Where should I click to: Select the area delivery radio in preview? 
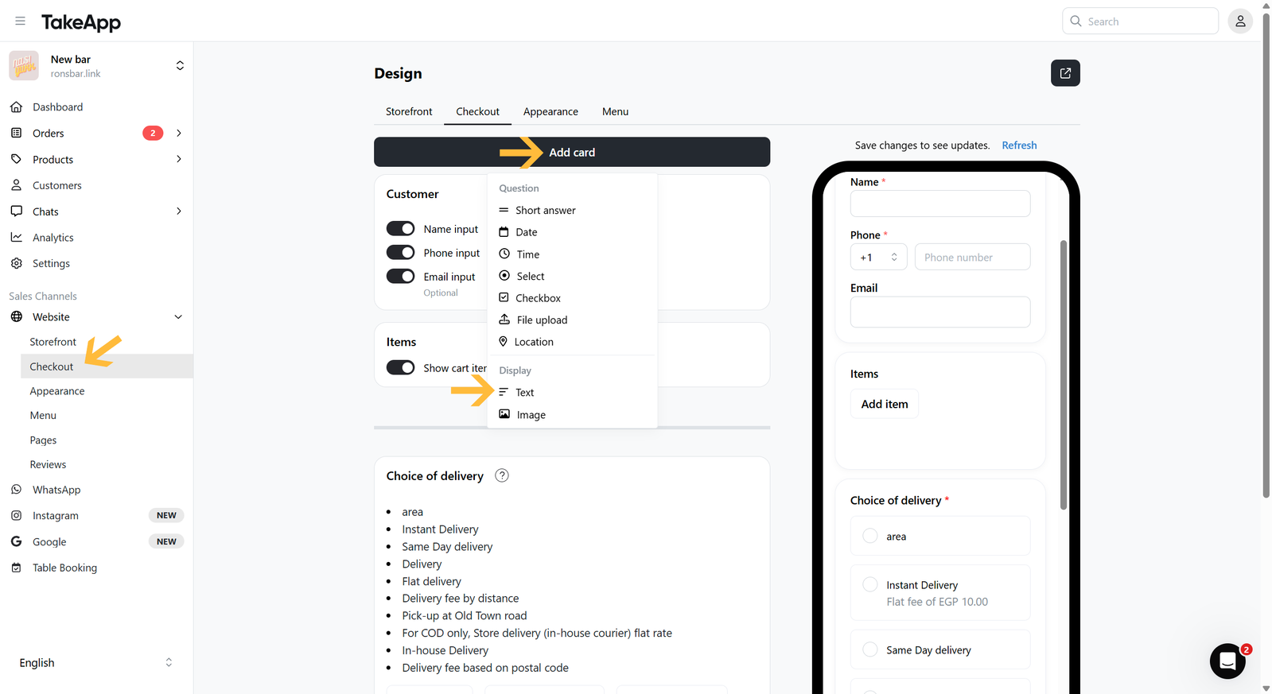click(870, 536)
